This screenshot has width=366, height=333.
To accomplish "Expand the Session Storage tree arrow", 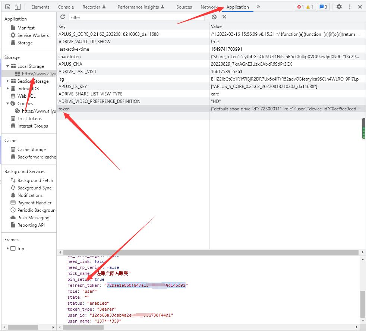I will (x=7, y=81).
